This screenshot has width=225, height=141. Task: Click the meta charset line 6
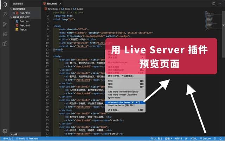click(x=73, y=30)
